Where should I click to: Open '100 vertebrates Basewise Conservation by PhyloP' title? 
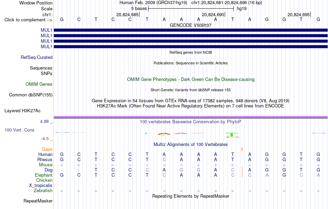191,122
